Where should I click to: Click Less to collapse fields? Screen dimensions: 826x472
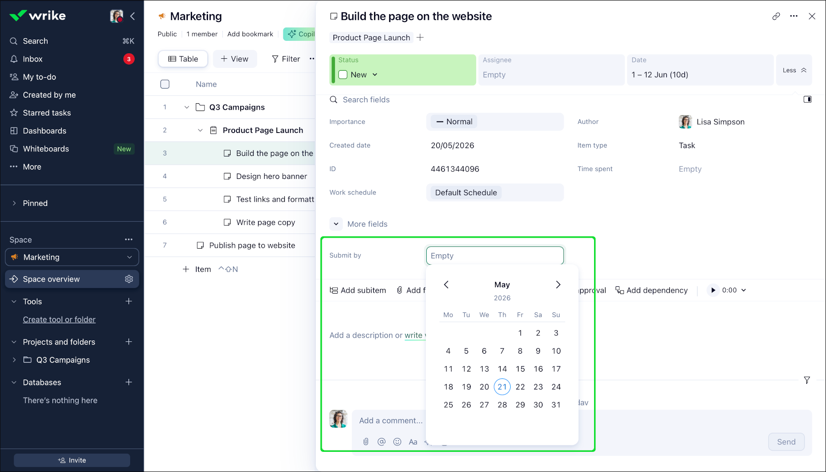click(794, 70)
